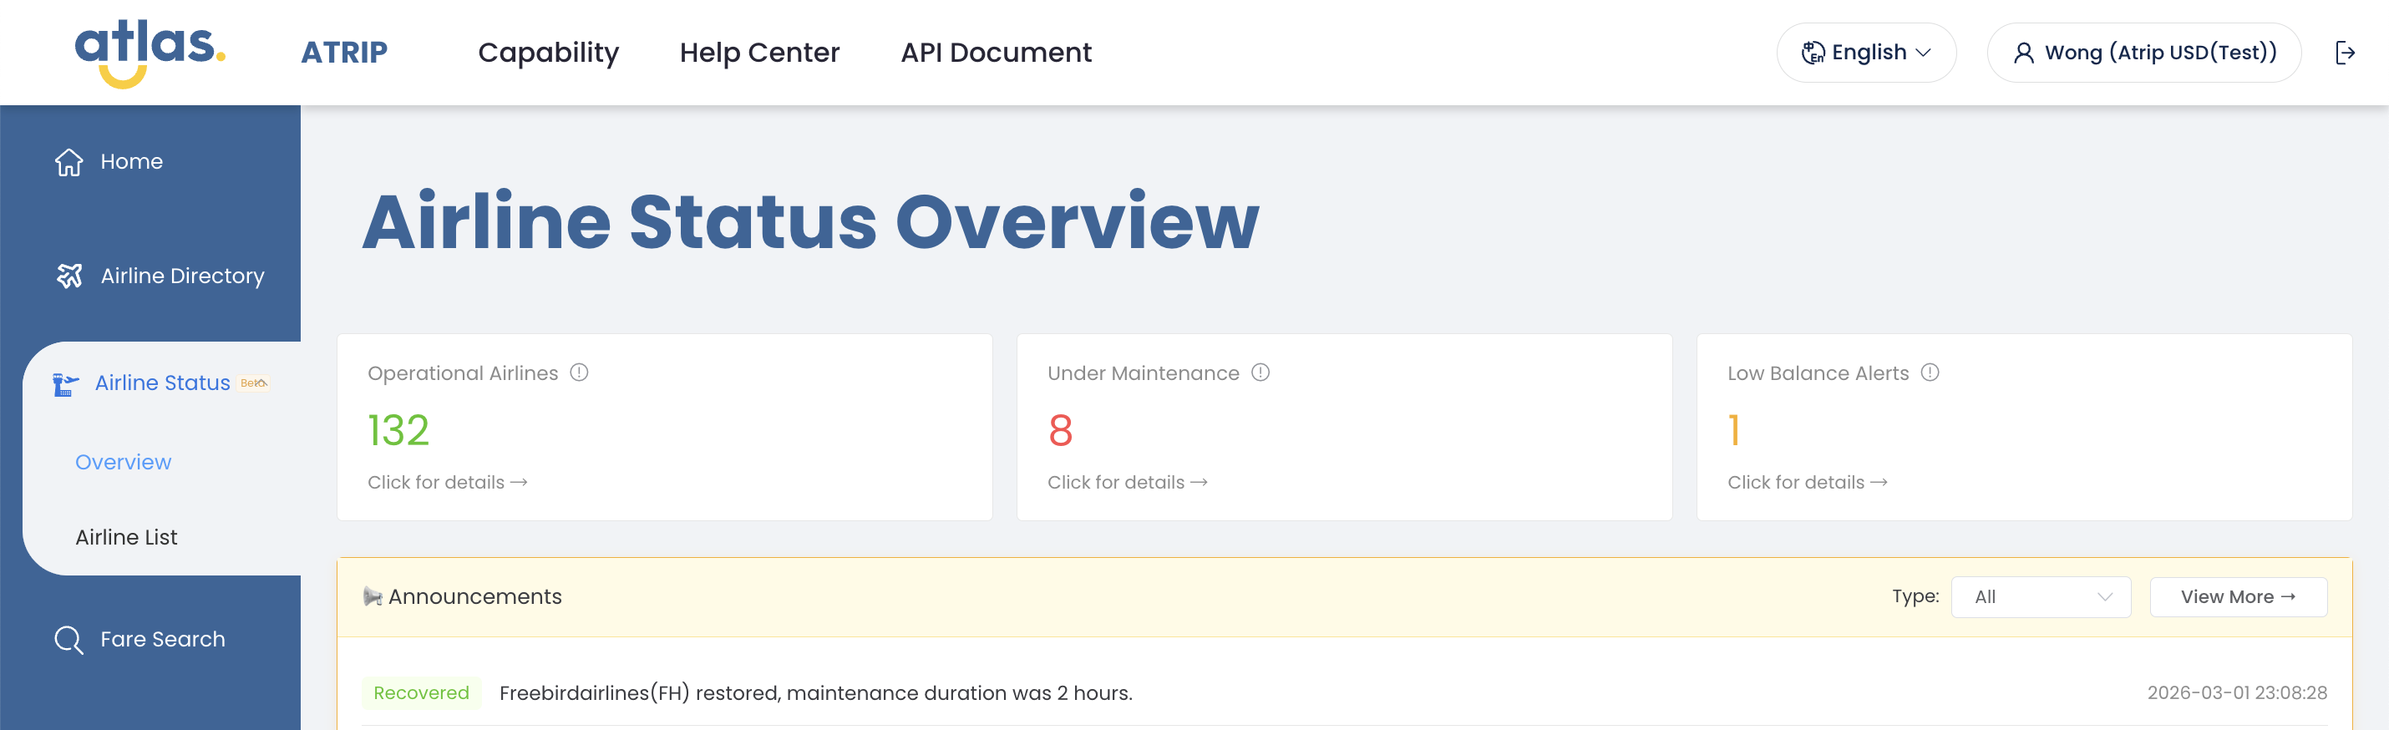Click the Fare Search magnifier icon

pyautogui.click(x=68, y=640)
